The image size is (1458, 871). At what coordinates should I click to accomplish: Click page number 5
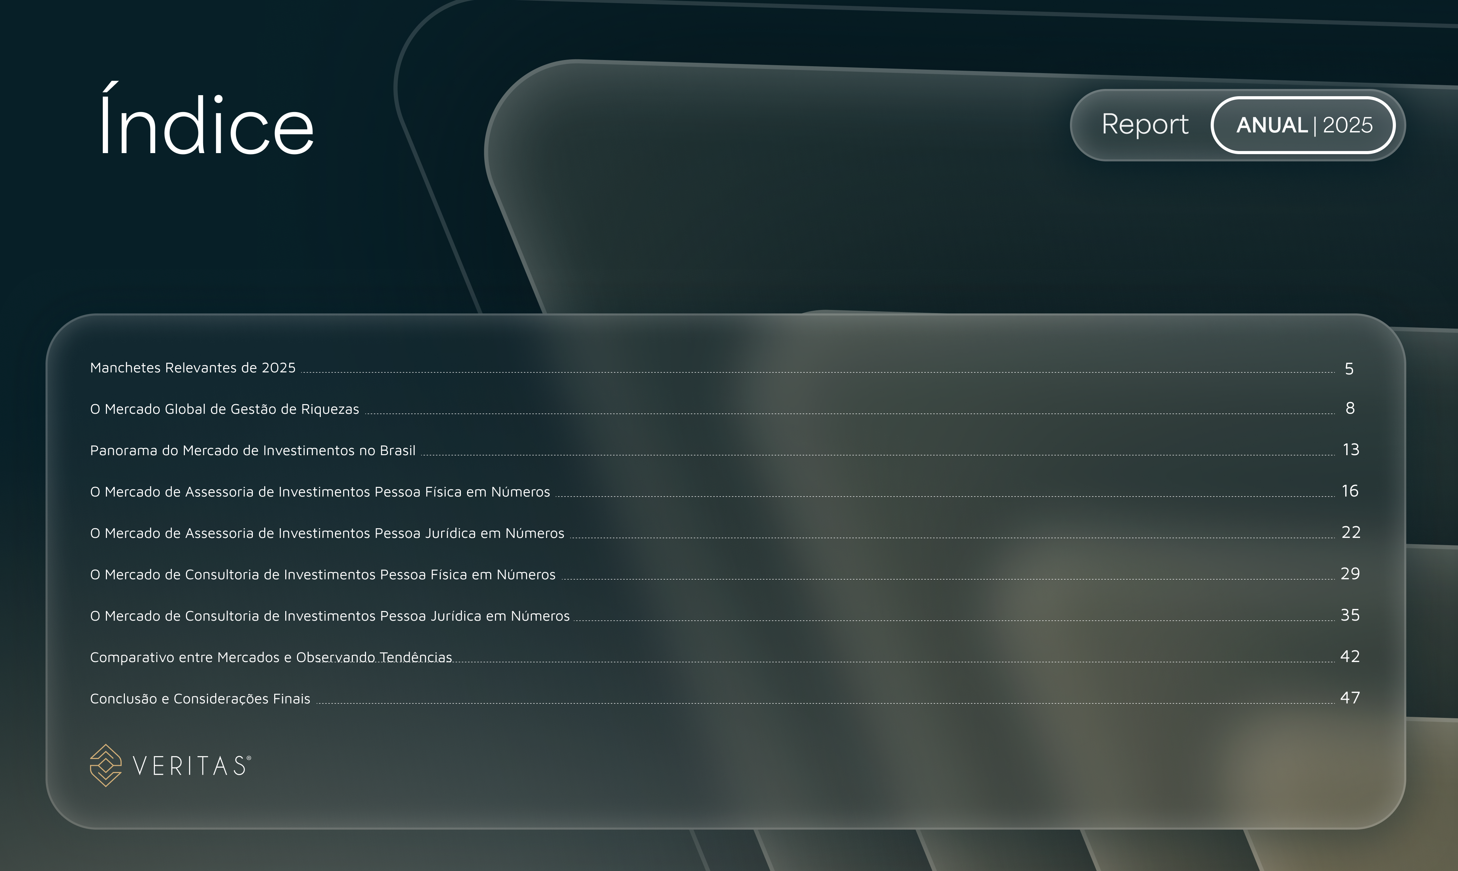pos(1349,369)
